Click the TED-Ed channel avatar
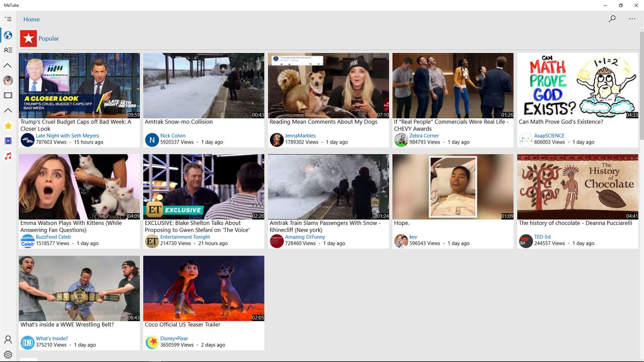This screenshot has width=644, height=362. click(x=526, y=241)
